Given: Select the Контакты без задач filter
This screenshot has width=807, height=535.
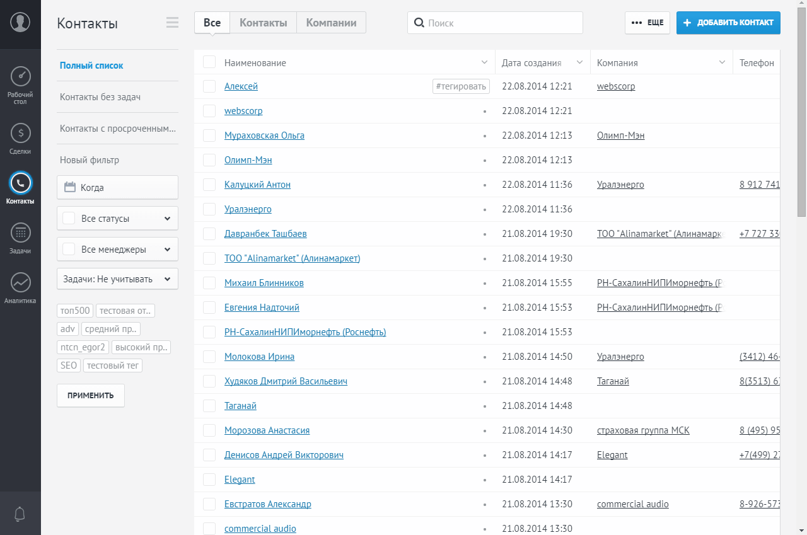Looking at the screenshot, I should pyautogui.click(x=100, y=97).
